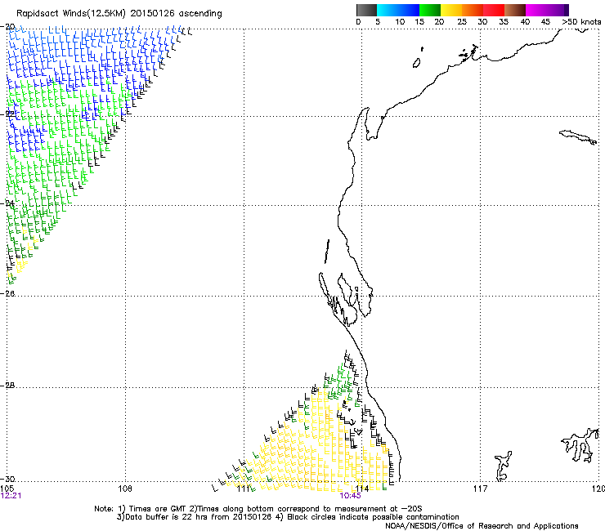Click the dark purple >50 knots swatch

click(567, 10)
